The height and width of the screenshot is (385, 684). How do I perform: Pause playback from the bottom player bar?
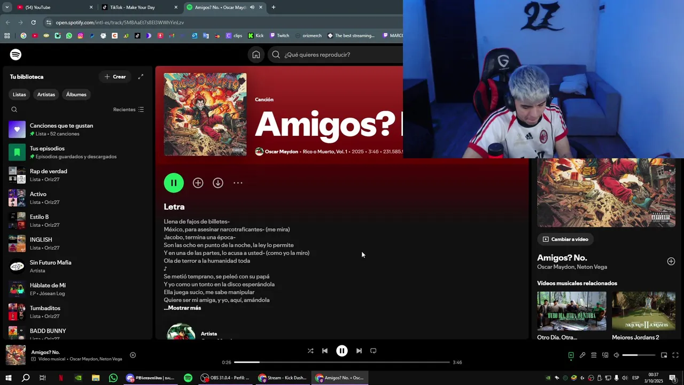342,351
